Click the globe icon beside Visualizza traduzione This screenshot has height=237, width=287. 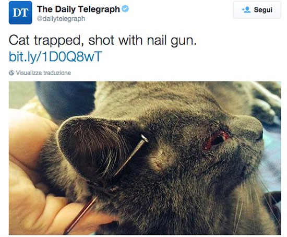[11, 73]
